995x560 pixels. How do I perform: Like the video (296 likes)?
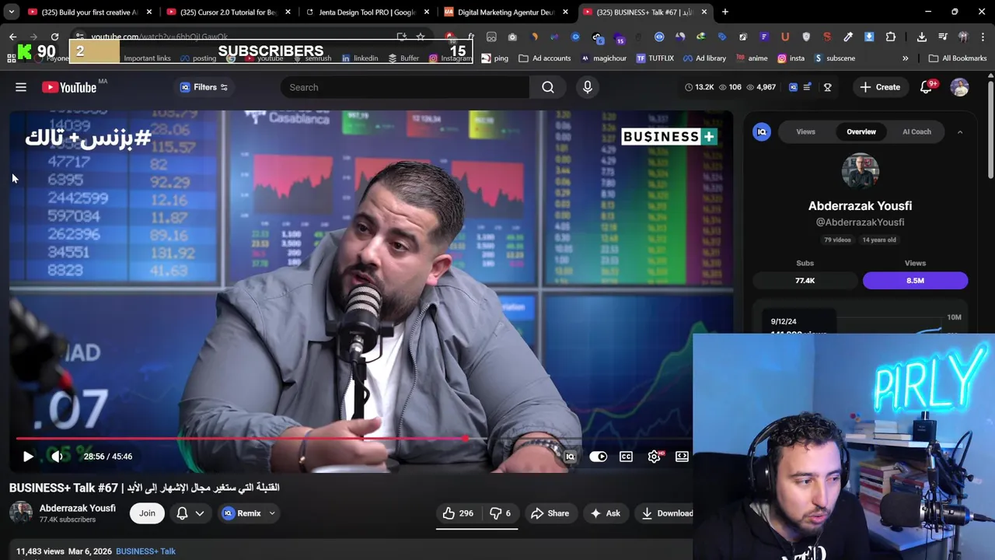[458, 513]
